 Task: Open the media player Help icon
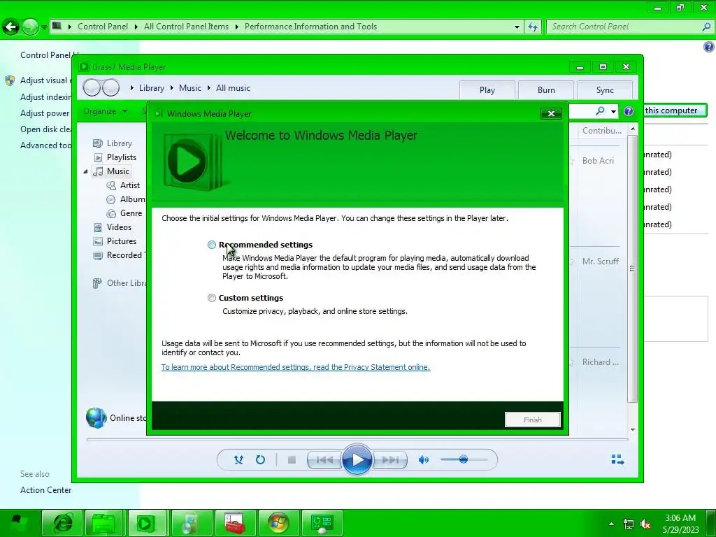(629, 111)
